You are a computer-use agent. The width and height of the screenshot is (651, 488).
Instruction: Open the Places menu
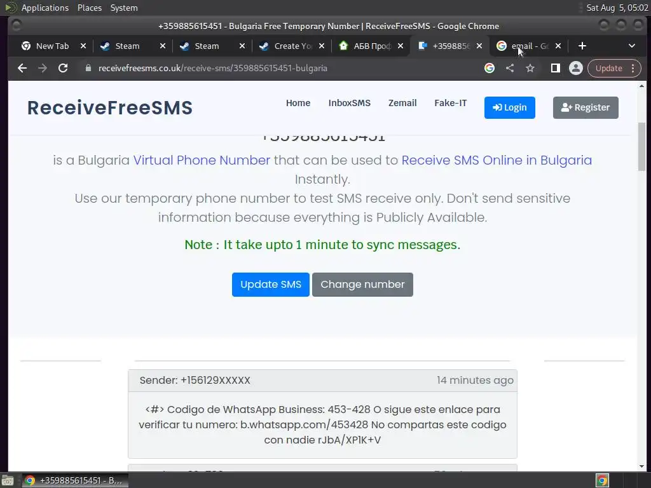coord(89,8)
